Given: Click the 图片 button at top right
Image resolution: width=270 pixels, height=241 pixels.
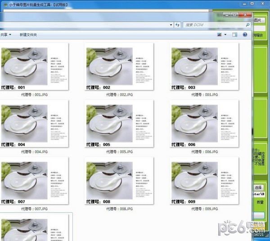Looking at the screenshot, I should pos(259,20).
